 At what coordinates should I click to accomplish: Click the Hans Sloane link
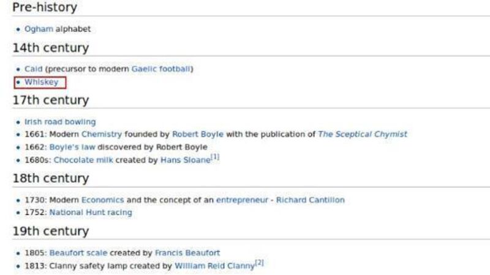click(185, 160)
